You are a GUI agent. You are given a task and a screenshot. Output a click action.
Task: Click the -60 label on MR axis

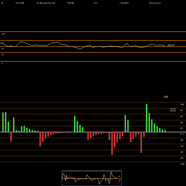182,152
